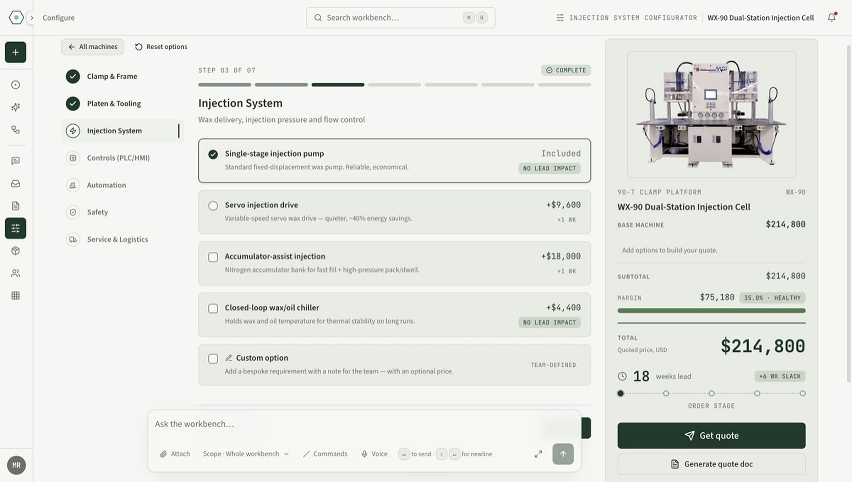
Task: Click Attach in the chat bar
Action: pos(175,454)
